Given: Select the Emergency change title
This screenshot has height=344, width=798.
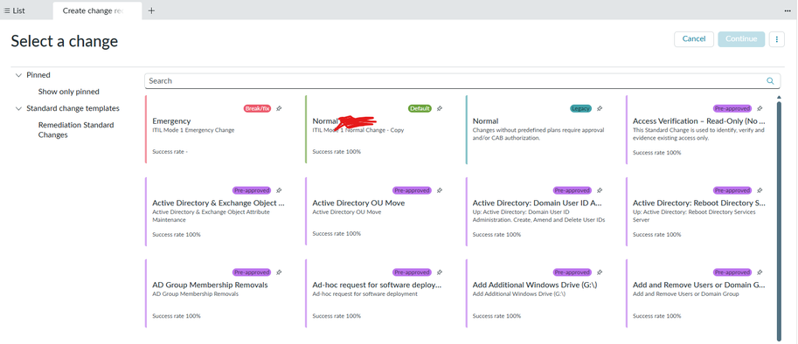Looking at the screenshot, I should 171,121.
